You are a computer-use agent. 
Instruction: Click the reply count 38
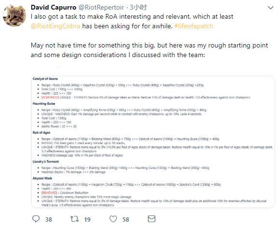tap(49, 219)
